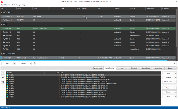Switch to the System Log tab

(x=158, y=68)
